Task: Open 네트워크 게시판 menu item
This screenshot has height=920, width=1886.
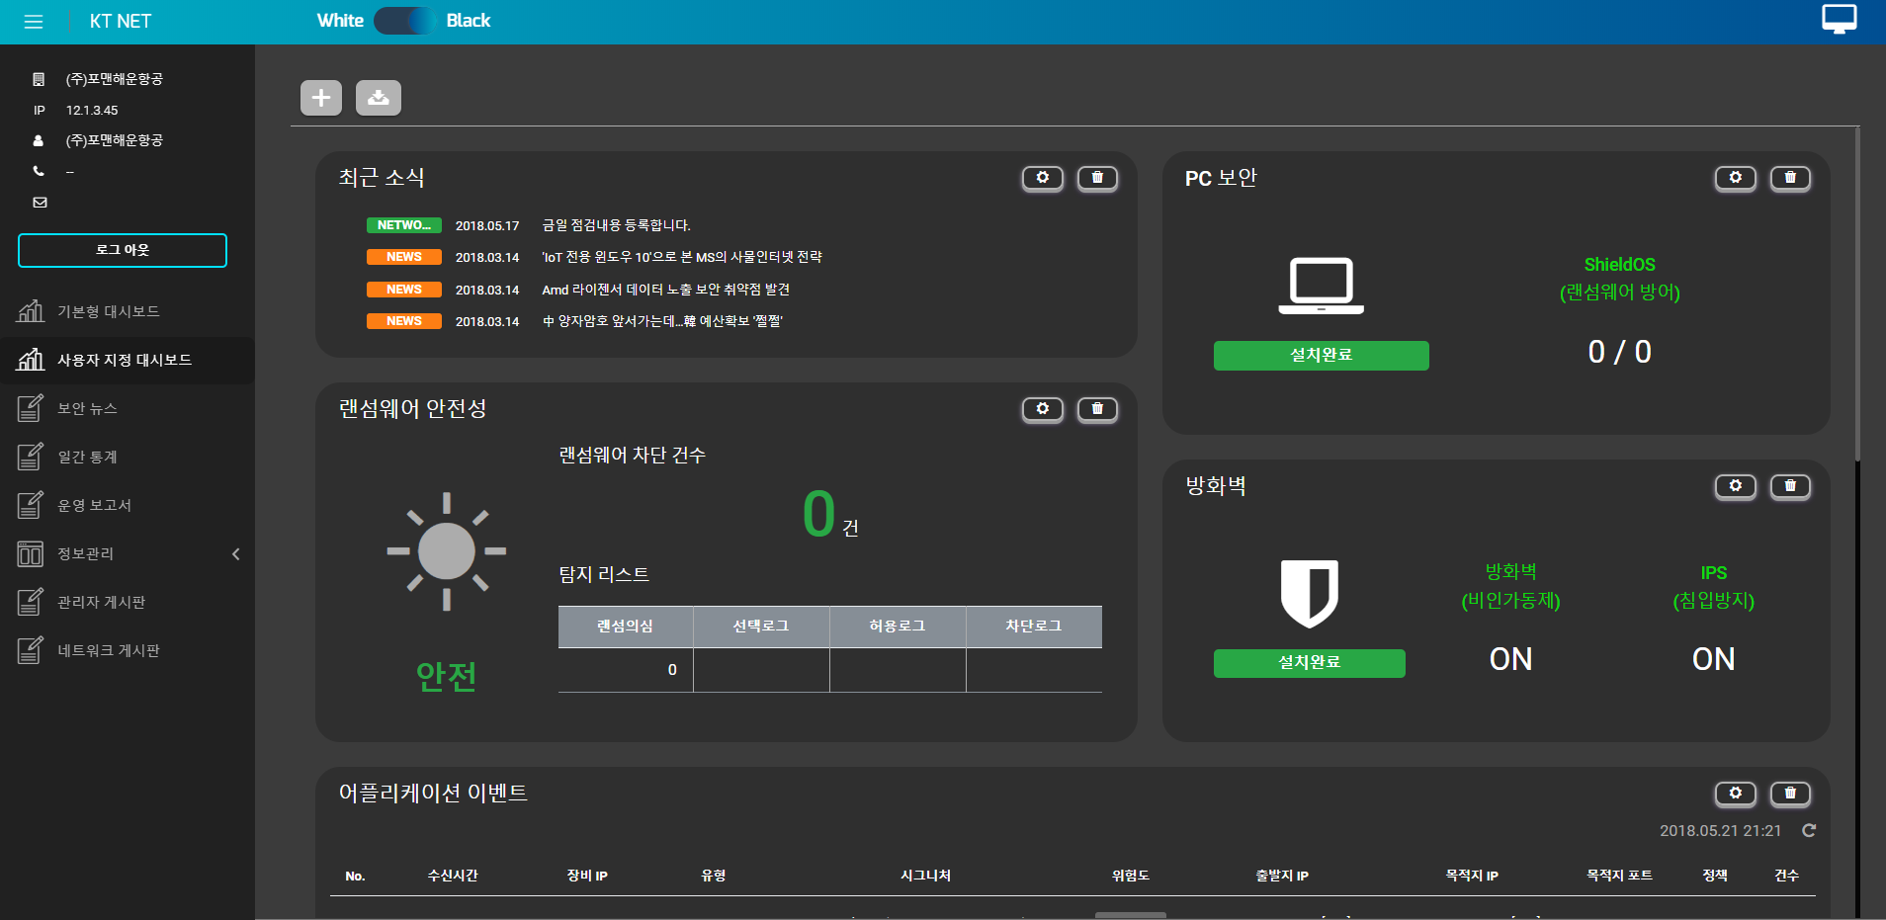Action: point(109,650)
